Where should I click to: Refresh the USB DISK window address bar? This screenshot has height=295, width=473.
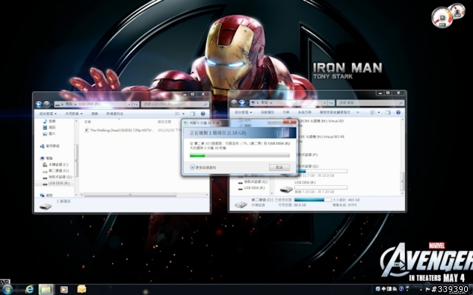(x=136, y=104)
